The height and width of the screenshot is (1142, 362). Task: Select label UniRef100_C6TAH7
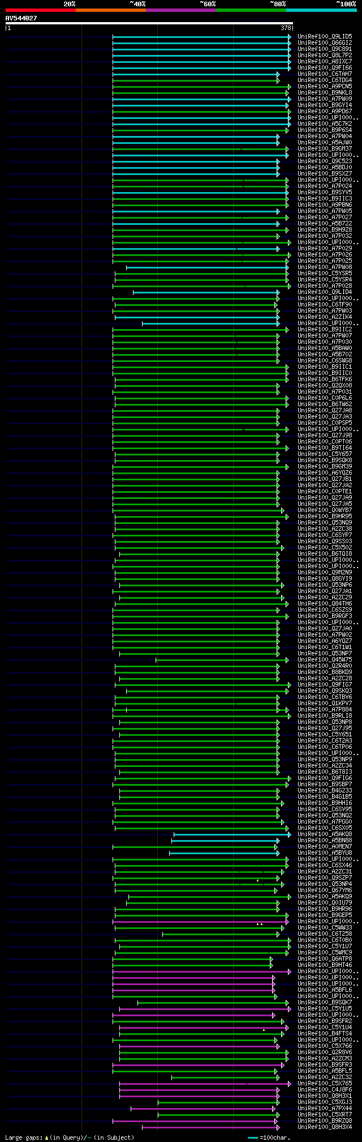(x=325, y=74)
